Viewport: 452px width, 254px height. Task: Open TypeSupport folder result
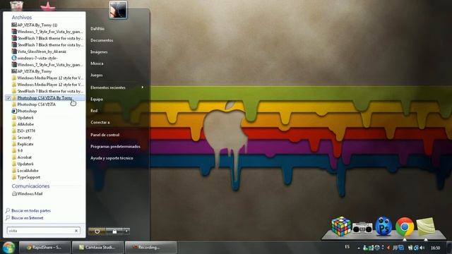click(26, 177)
